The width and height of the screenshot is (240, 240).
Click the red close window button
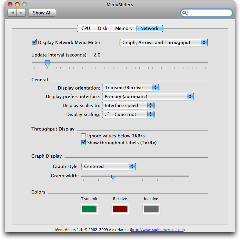[10, 4]
